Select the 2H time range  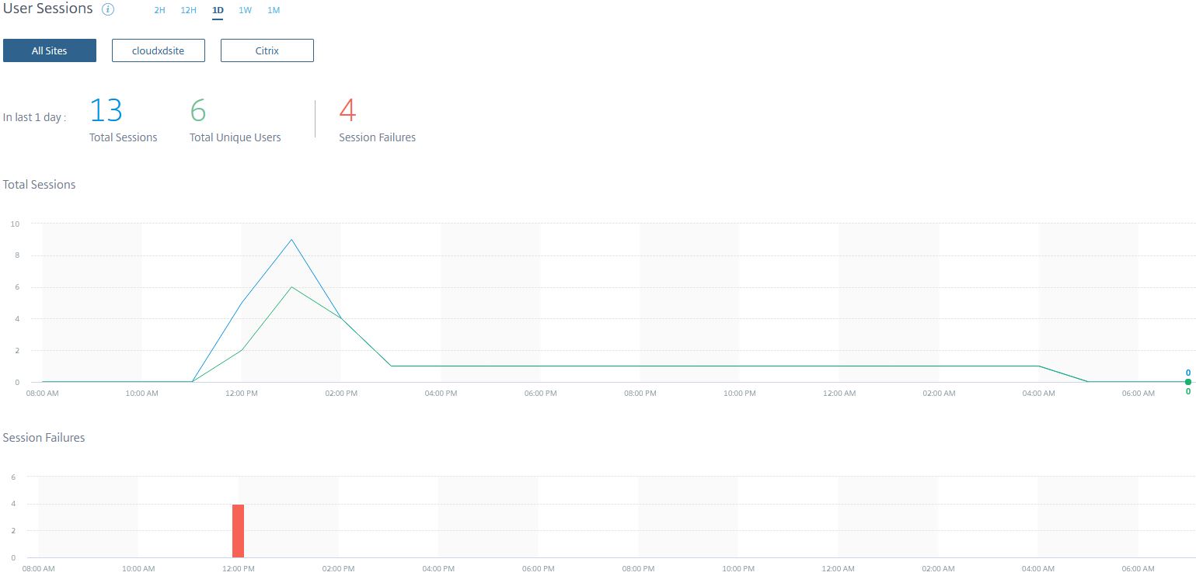point(160,11)
